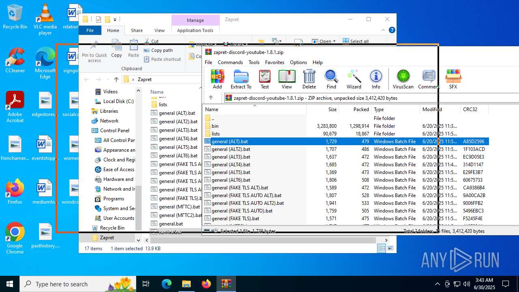Open the CCleaner desktop icon
Screen dimensions: 519x292
15,60
